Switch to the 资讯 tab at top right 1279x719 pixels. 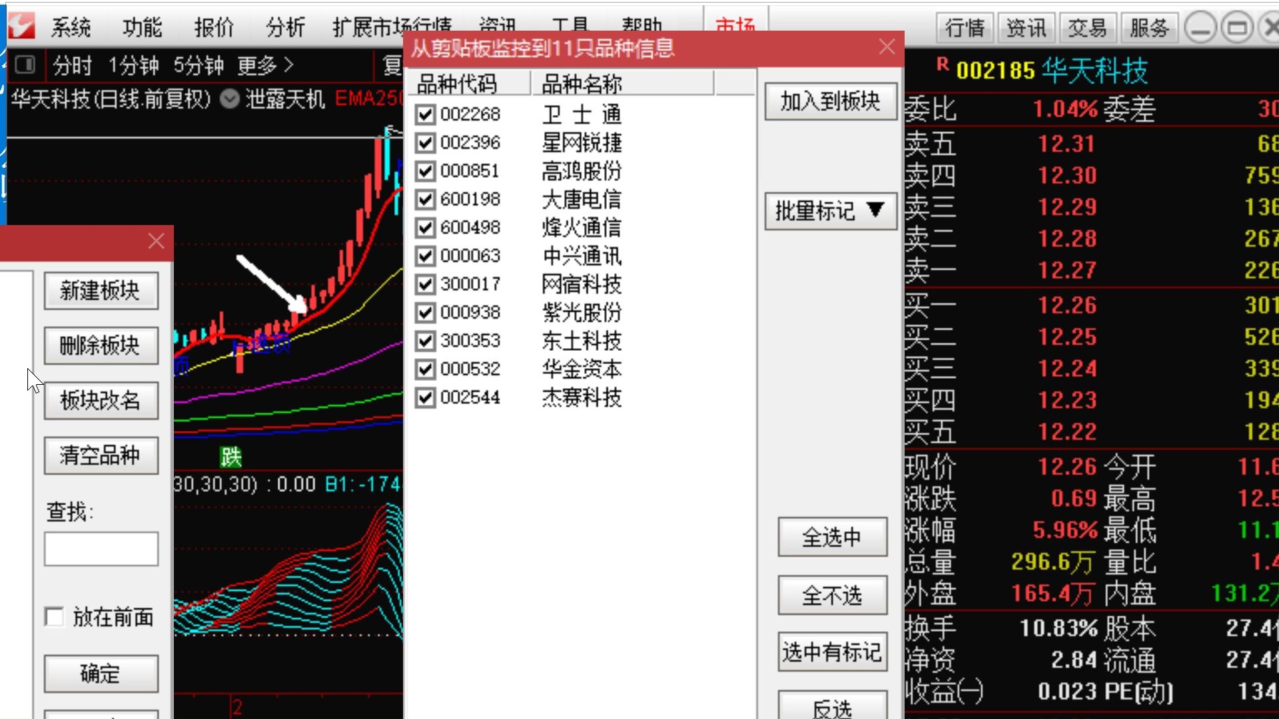pyautogui.click(x=1026, y=28)
